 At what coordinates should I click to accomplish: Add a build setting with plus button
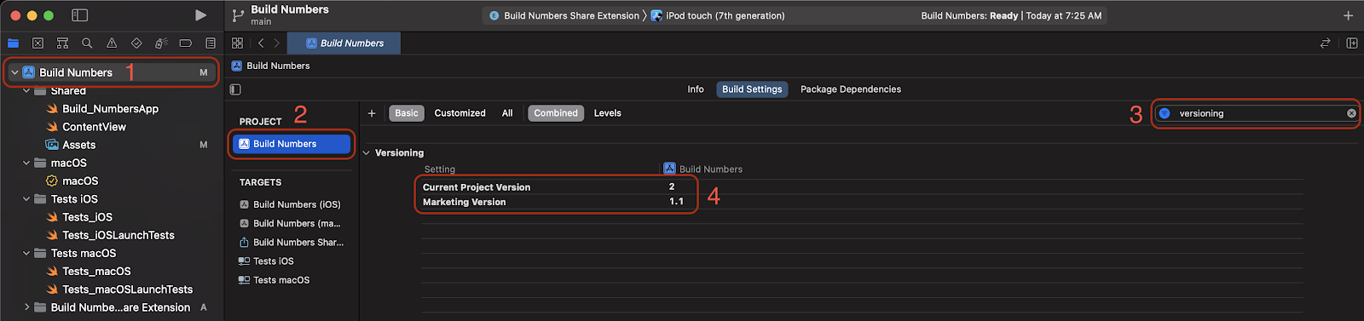coord(372,113)
